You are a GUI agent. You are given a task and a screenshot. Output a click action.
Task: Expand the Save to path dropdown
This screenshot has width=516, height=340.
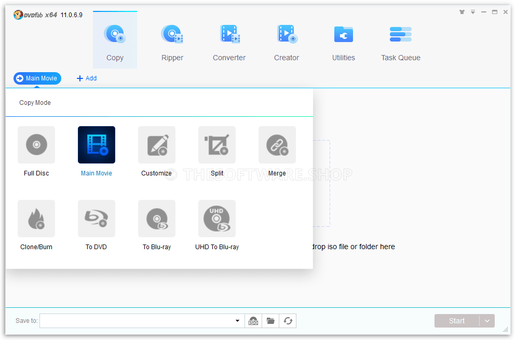237,321
